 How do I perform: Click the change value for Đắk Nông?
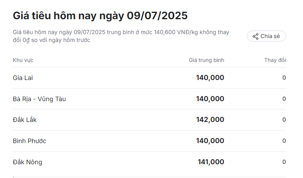(284, 162)
